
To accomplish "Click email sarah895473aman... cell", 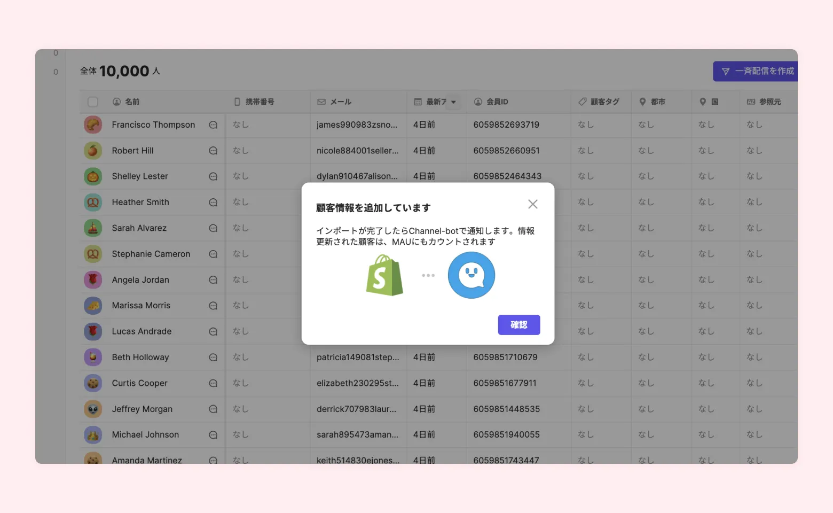I will click(357, 435).
